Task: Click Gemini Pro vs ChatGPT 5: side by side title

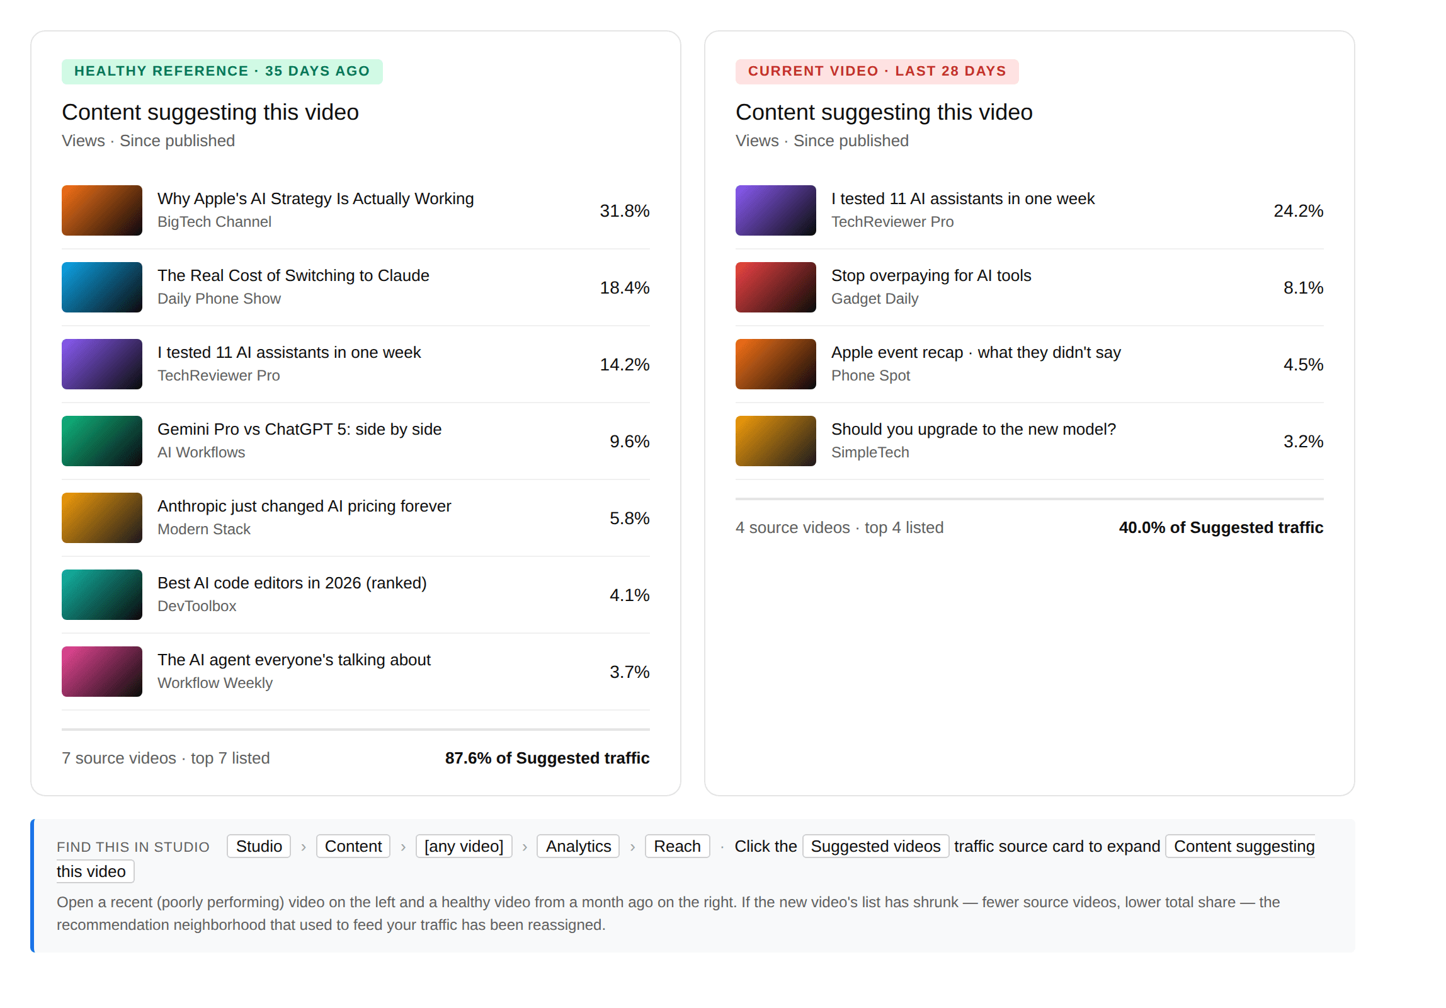Action: coord(300,429)
